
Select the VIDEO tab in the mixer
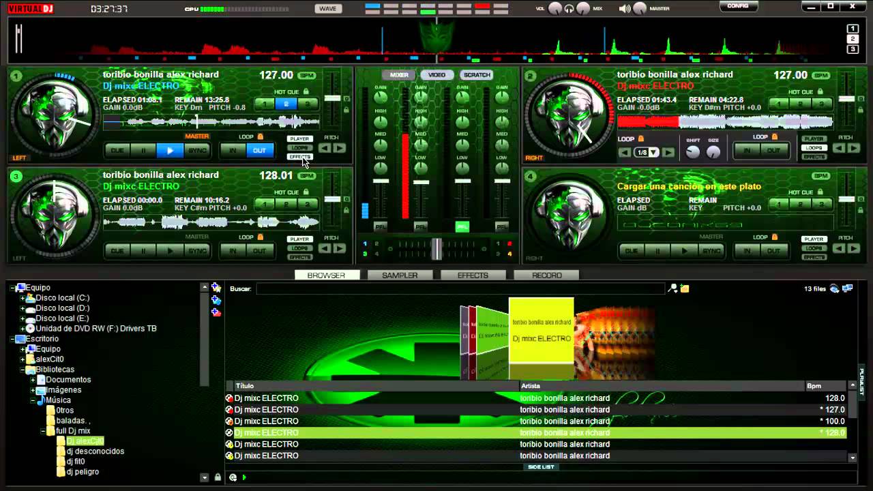[x=436, y=75]
